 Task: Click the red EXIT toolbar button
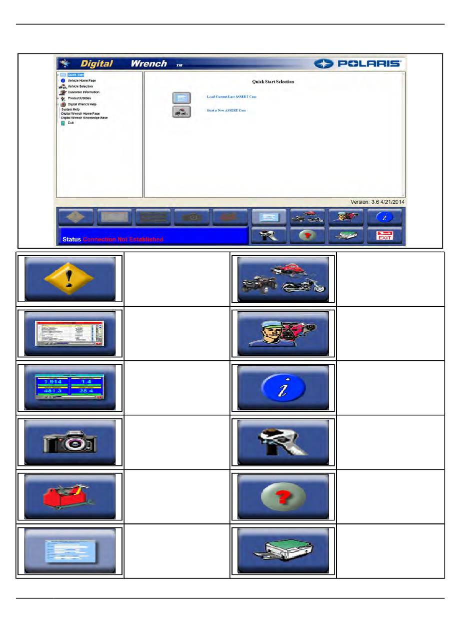[x=384, y=235]
